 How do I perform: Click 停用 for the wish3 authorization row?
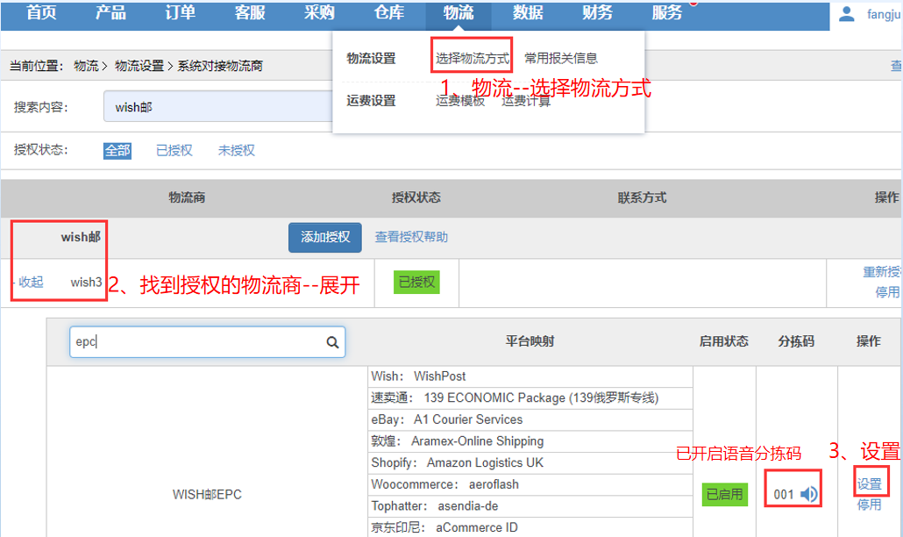point(887,292)
